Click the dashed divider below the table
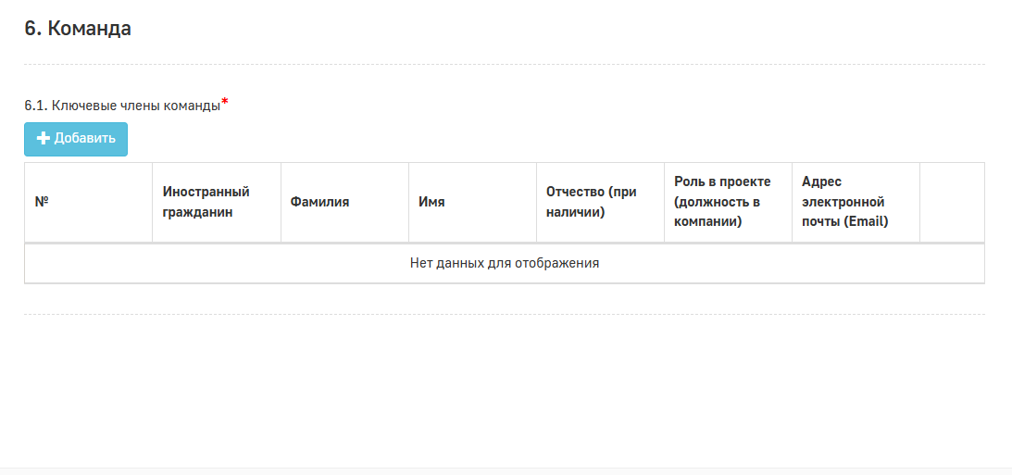 tap(505, 314)
